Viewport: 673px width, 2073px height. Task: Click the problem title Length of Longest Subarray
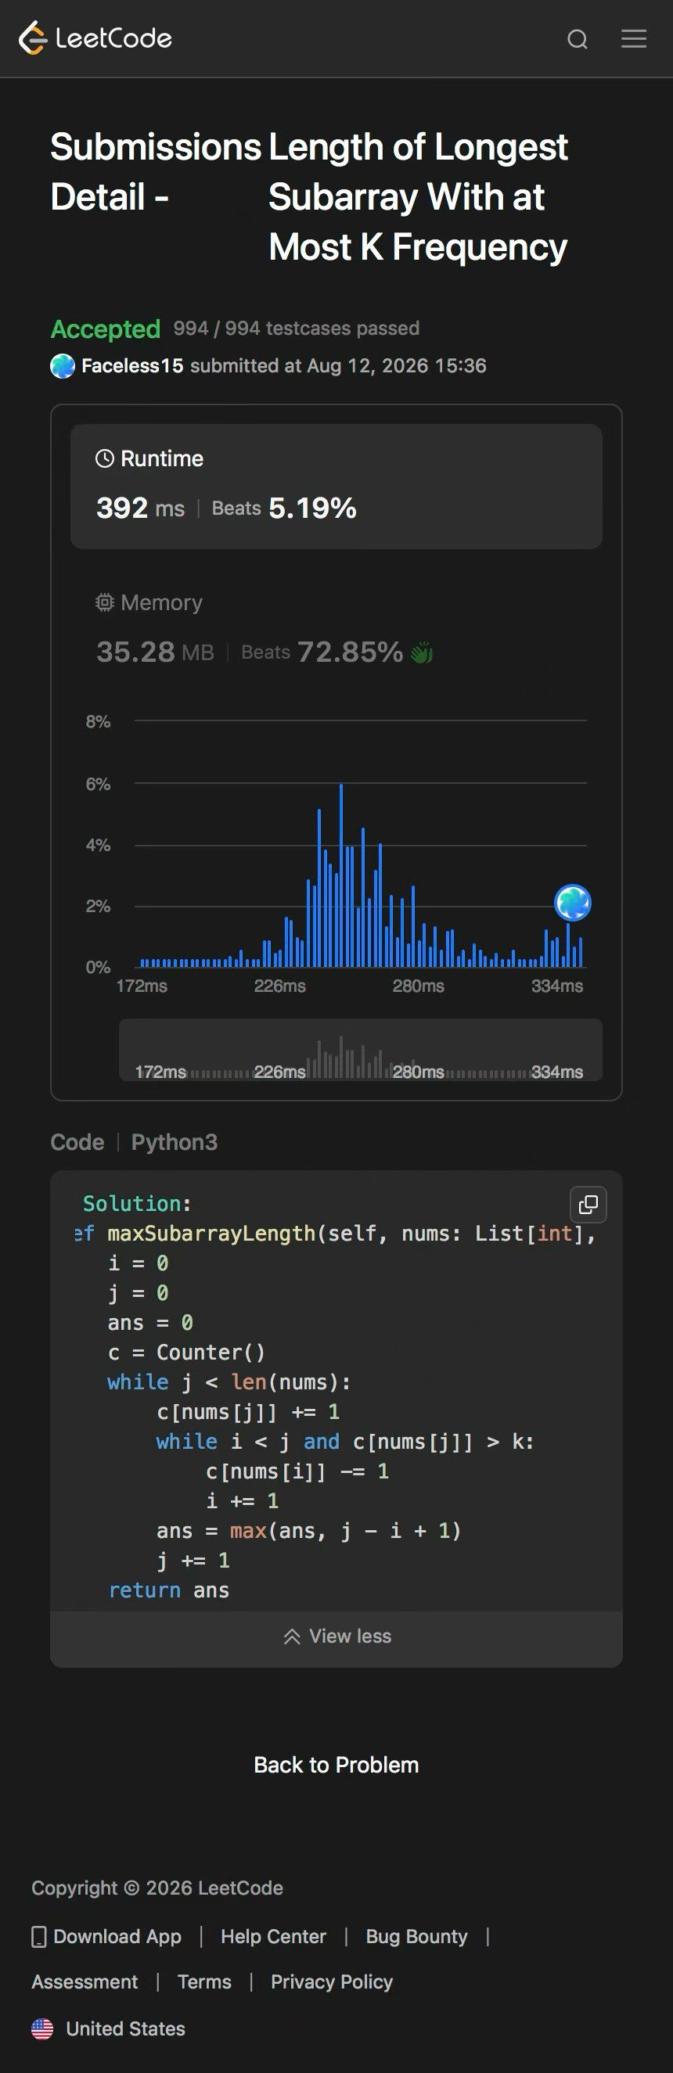tap(418, 197)
